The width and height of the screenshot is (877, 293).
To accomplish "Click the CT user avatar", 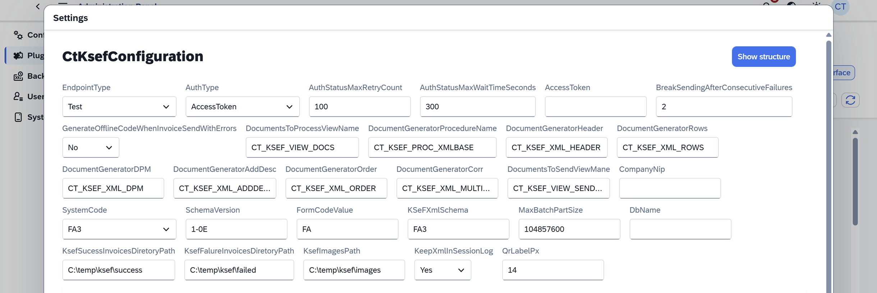I will click(840, 6).
